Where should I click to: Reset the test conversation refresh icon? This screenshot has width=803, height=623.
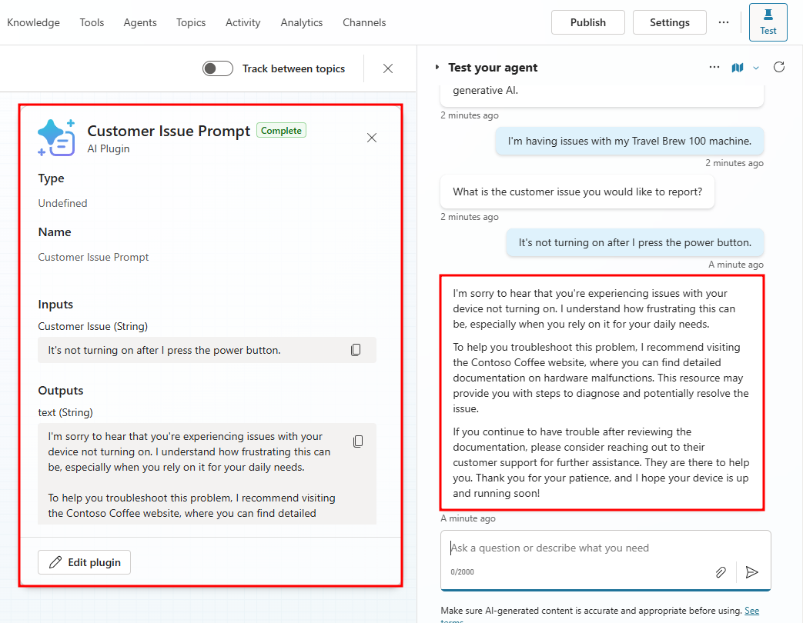pyautogui.click(x=779, y=67)
